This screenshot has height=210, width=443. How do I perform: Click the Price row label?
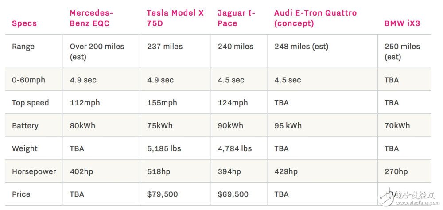pyautogui.click(x=21, y=194)
